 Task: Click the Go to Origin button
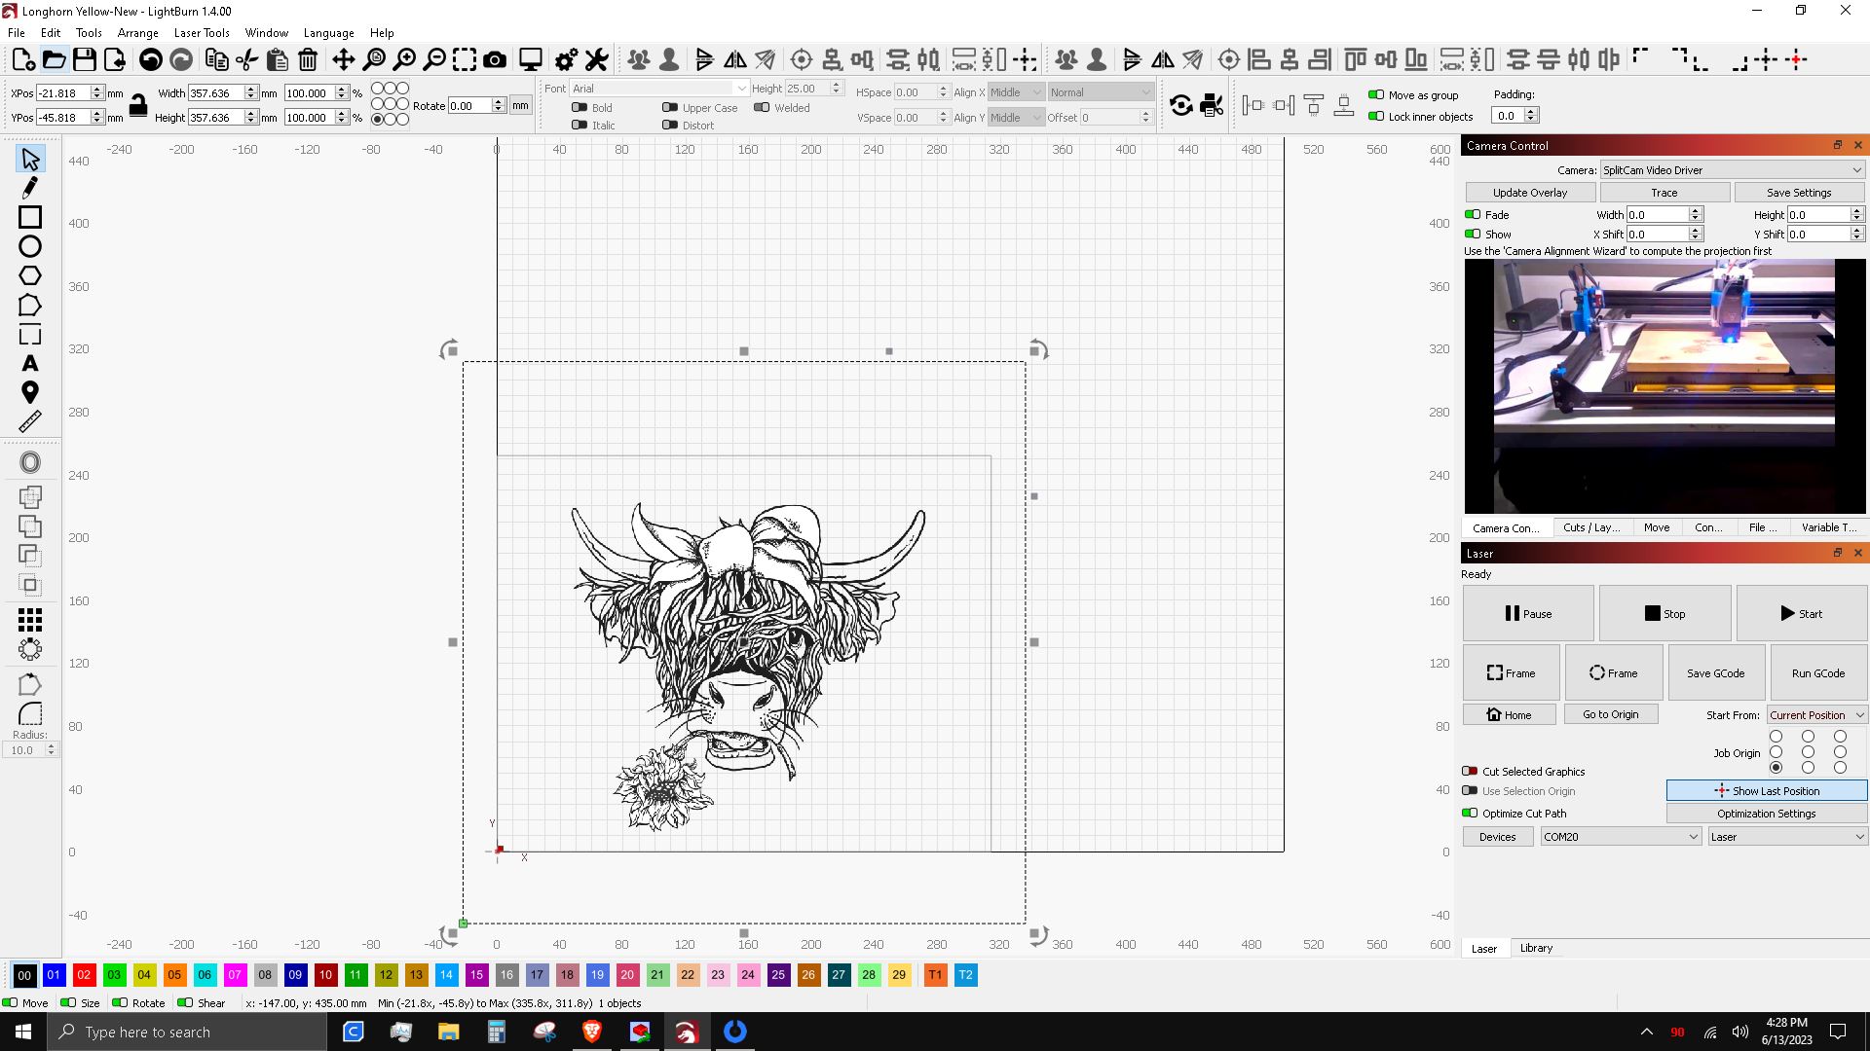click(x=1610, y=713)
